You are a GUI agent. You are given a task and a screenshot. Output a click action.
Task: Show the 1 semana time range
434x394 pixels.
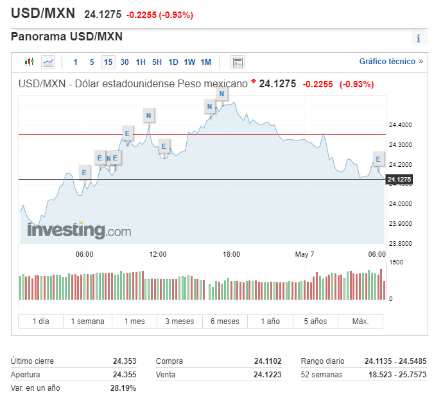(87, 321)
